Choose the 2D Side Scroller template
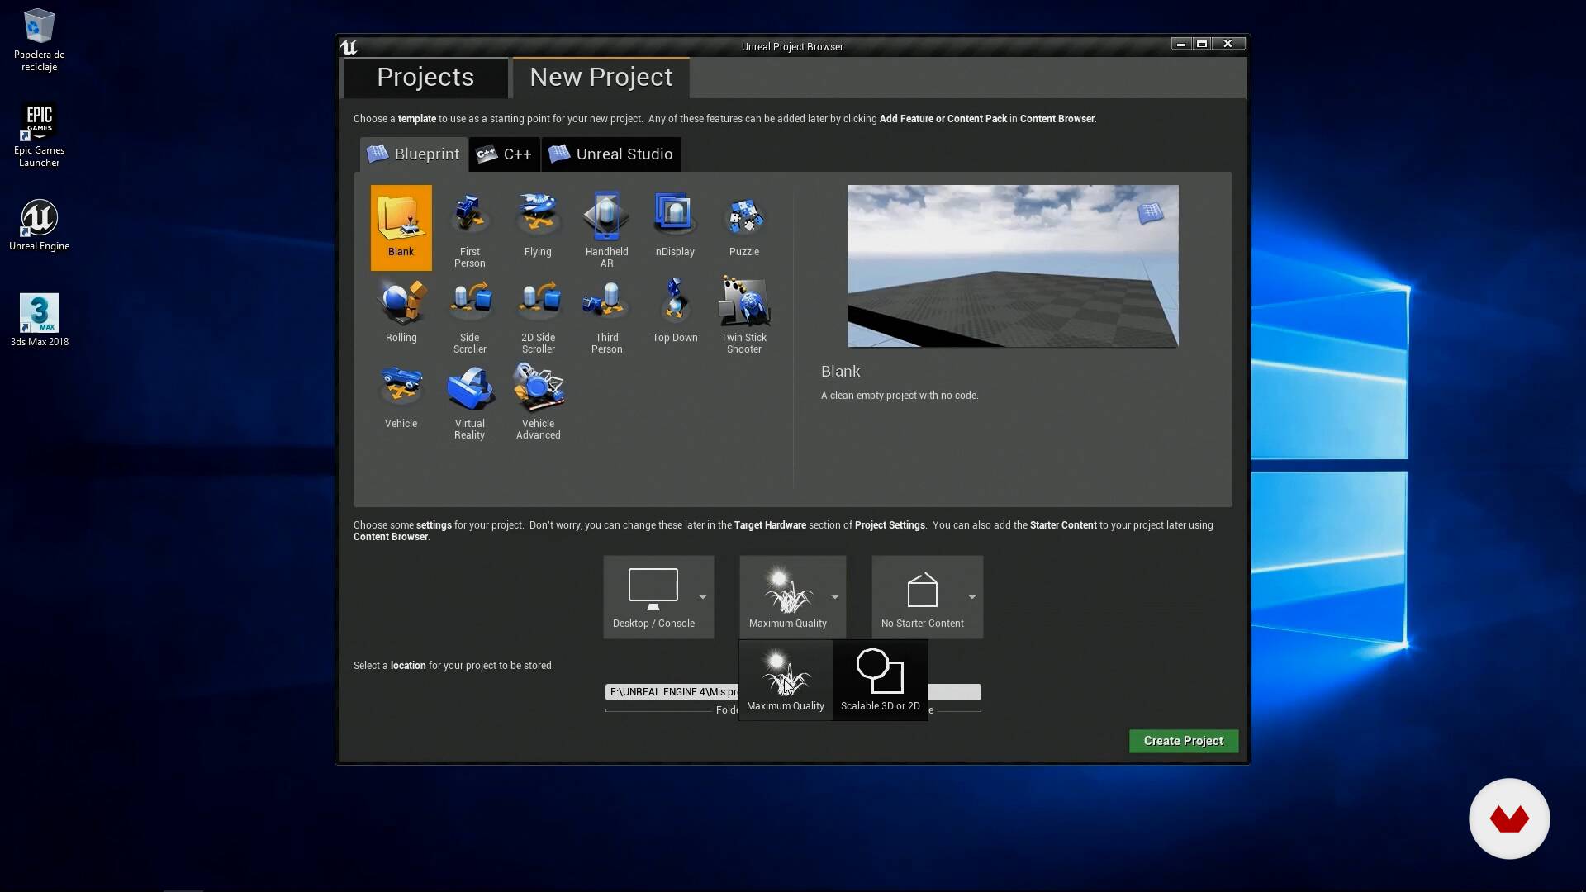 [x=538, y=313]
